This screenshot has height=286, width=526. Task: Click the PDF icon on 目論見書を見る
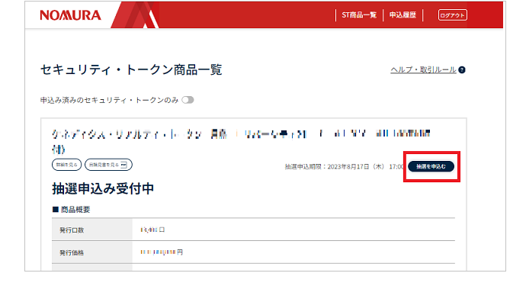click(x=123, y=165)
